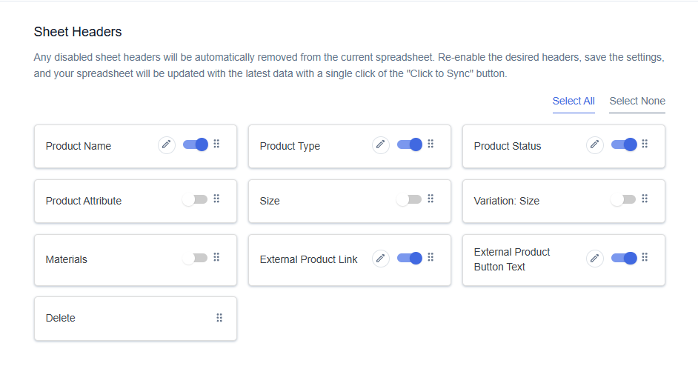Click the Product Type drag handle
Image resolution: width=698 pixels, height=366 pixels.
431,144
